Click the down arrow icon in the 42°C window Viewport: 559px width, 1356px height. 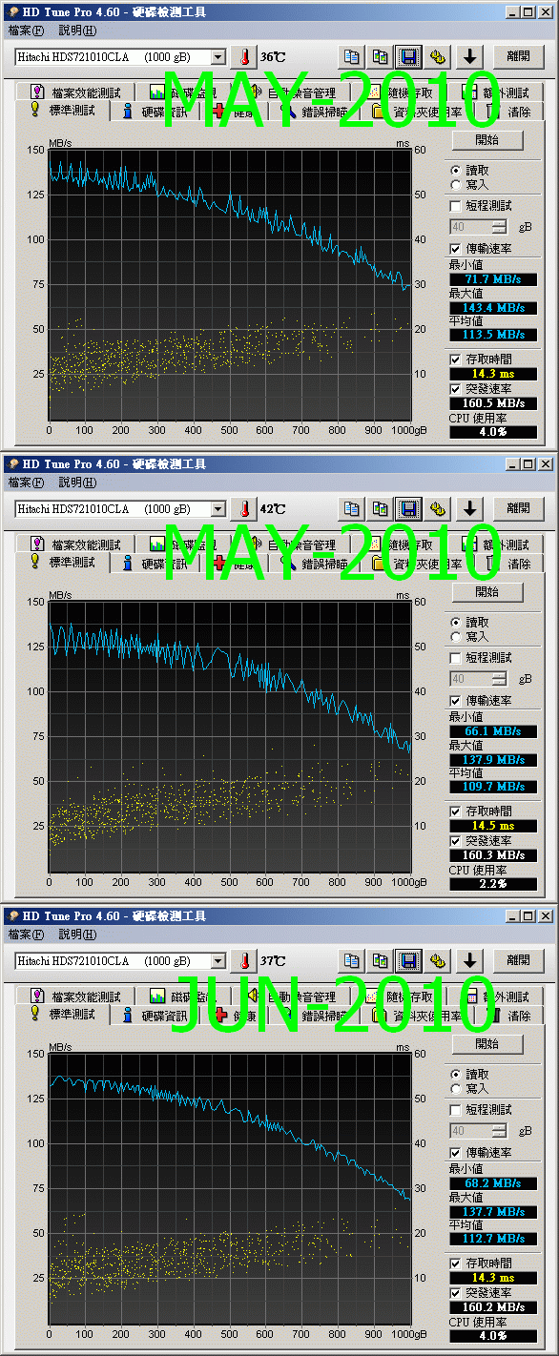pos(468,508)
